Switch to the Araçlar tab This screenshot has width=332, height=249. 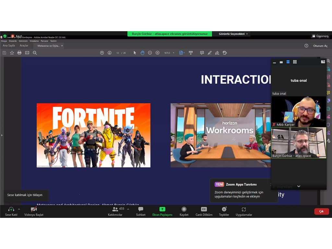tap(24, 45)
